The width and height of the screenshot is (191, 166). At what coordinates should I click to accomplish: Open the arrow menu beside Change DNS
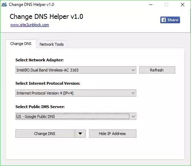[80, 134]
